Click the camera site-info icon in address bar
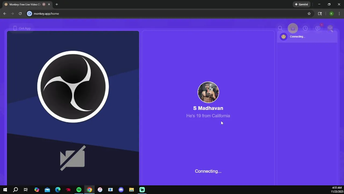Screen dimensions: 344x194 click(x=30, y=13)
